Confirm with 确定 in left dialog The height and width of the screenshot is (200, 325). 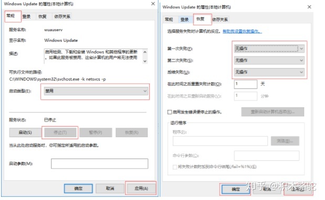coord(78,188)
